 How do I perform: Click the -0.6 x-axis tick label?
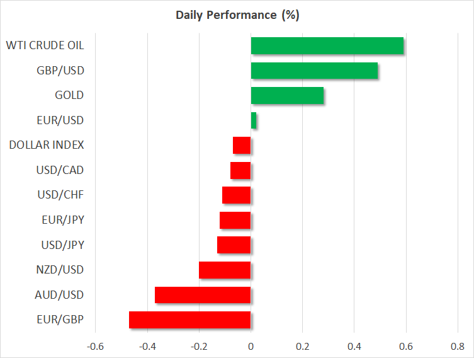click(x=96, y=345)
